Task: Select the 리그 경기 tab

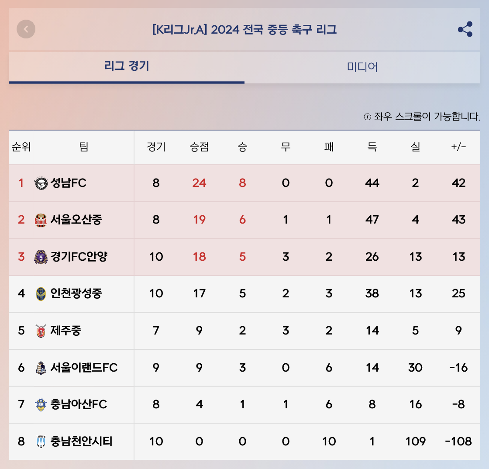Action: pos(127,66)
